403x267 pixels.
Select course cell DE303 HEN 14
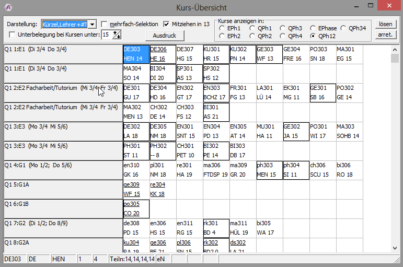136,54
